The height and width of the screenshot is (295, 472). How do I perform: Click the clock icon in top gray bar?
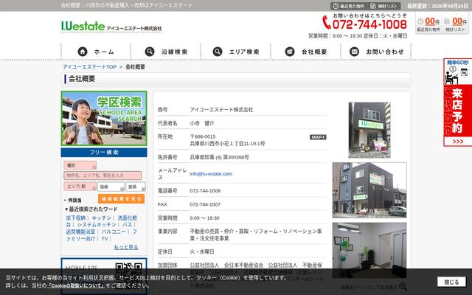pyautogui.click(x=336, y=6)
